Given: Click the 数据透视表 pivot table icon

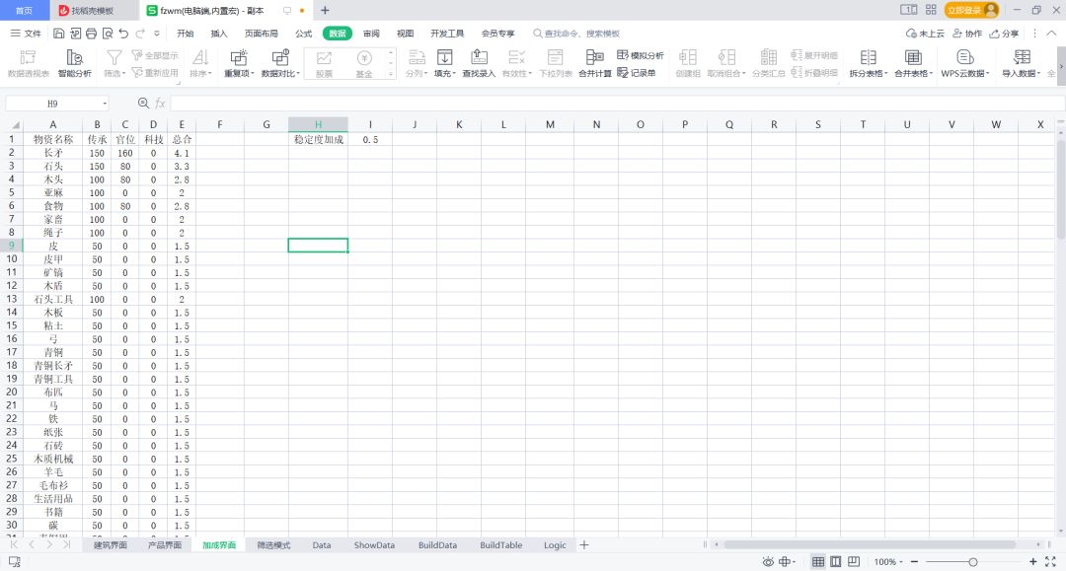Looking at the screenshot, I should (28, 63).
